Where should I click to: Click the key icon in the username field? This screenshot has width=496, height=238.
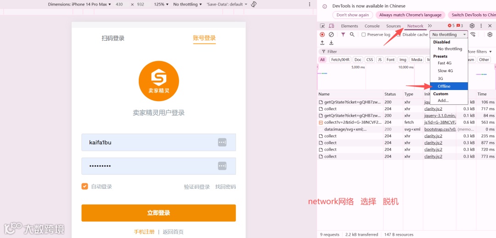pos(222,142)
